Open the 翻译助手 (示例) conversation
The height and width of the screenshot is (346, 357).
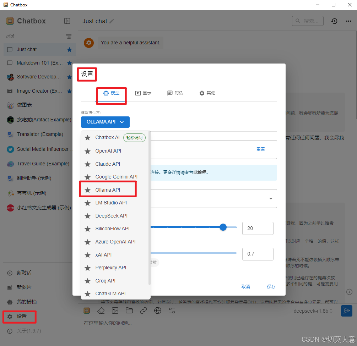[x=39, y=178]
